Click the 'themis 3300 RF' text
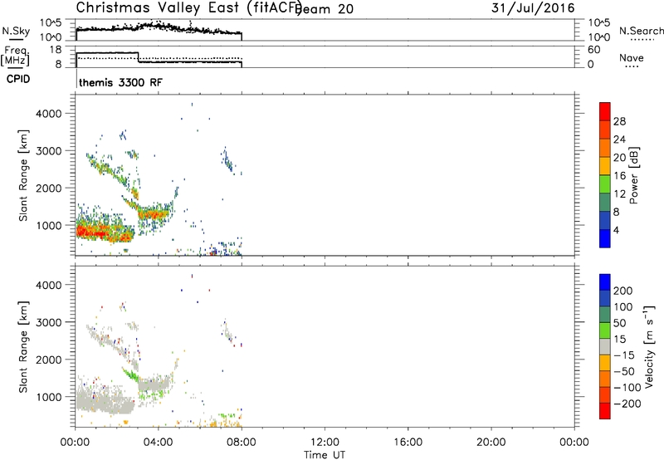Image resolution: width=664 pixels, height=460 pixels. pyautogui.click(x=120, y=82)
